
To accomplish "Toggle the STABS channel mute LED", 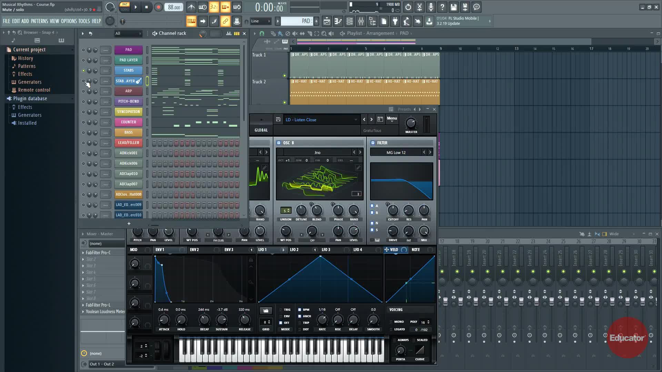I will tap(83, 71).
